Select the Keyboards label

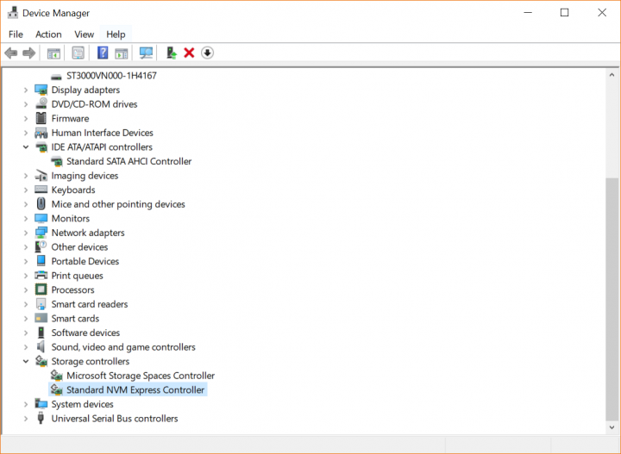[x=73, y=190]
